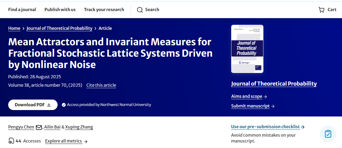The width and height of the screenshot is (342, 148).
Task: Click the accesses eye-document icon
Action: tap(11, 141)
